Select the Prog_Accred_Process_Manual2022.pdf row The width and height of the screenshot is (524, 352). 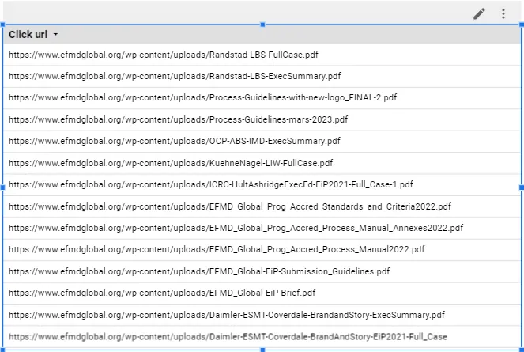coord(262,250)
